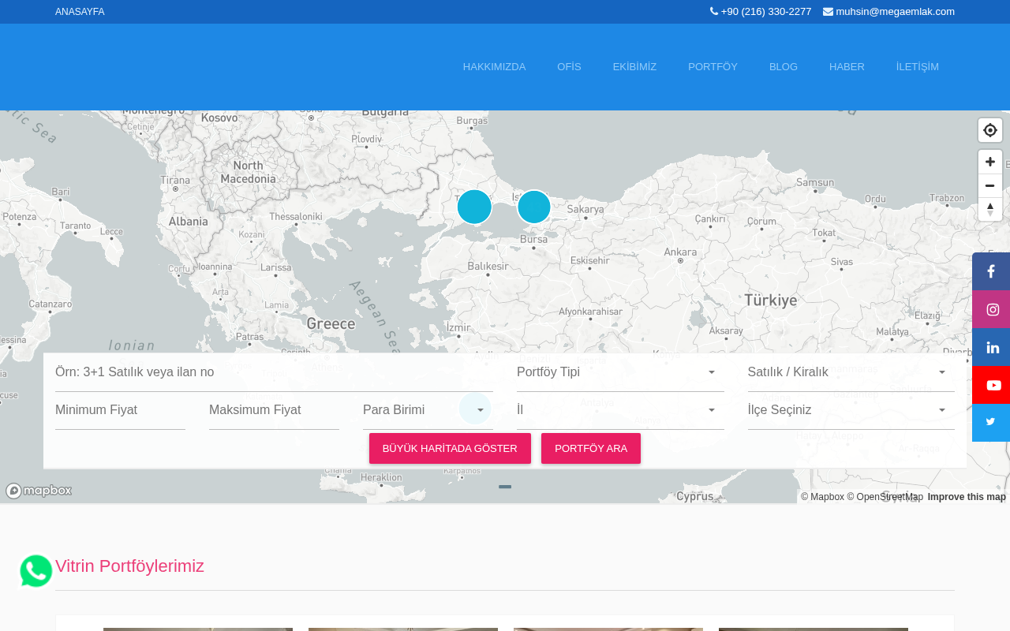1010x631 pixels.
Task: Open the BLOG menu item
Action: coord(784,67)
